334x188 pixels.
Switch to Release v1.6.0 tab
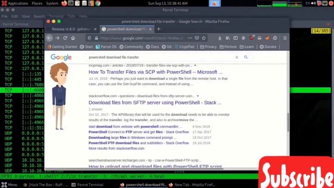click(72, 29)
